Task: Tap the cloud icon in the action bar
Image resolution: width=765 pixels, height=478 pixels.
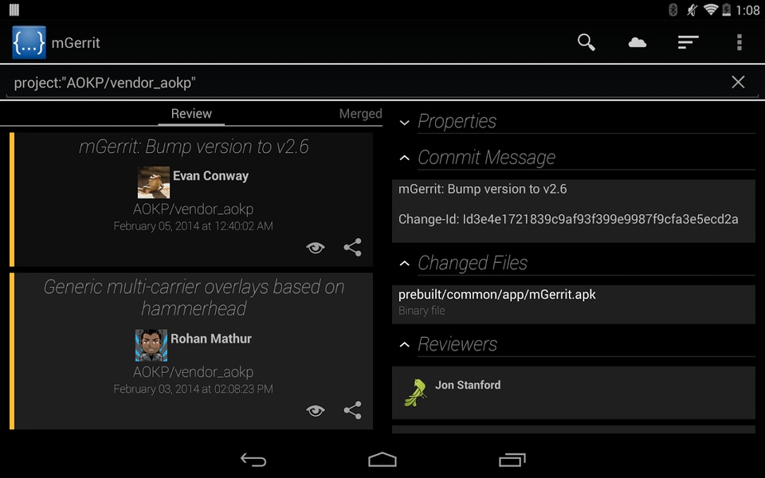Action: tap(637, 42)
